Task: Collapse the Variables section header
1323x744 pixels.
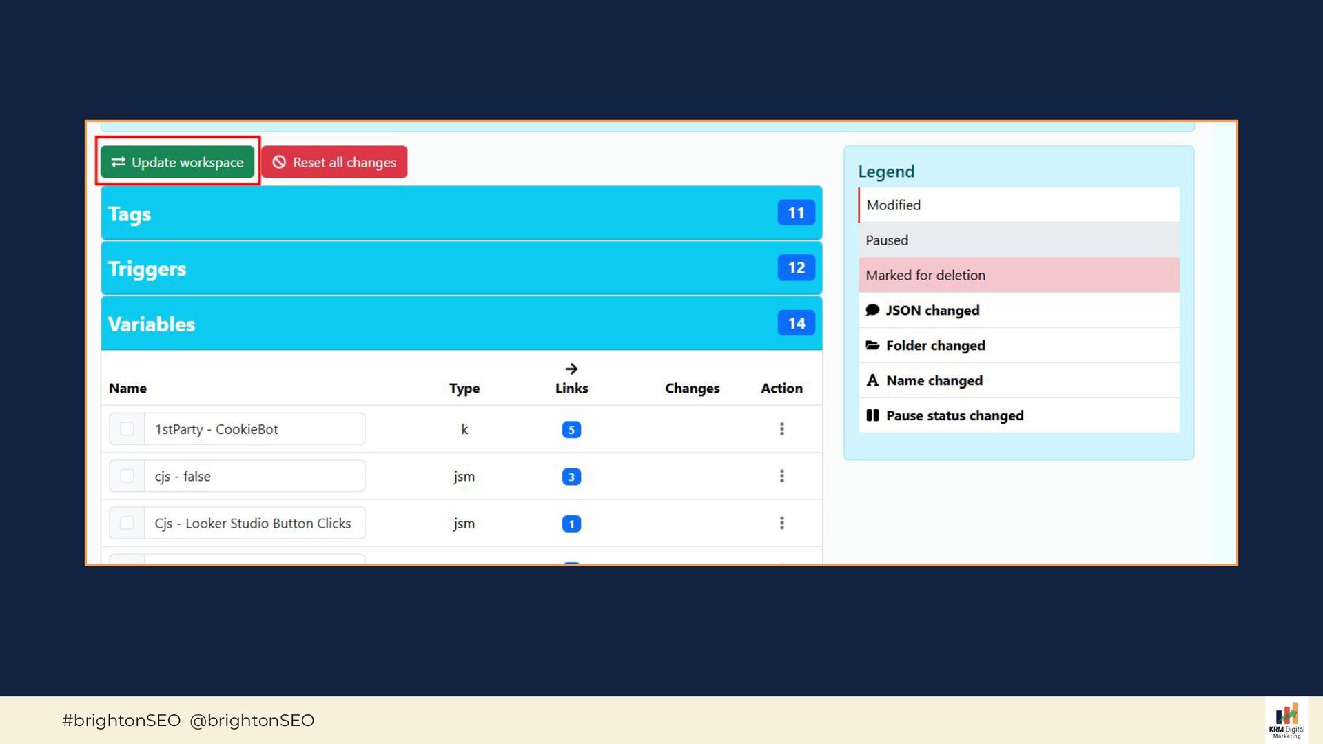Action: click(441, 324)
